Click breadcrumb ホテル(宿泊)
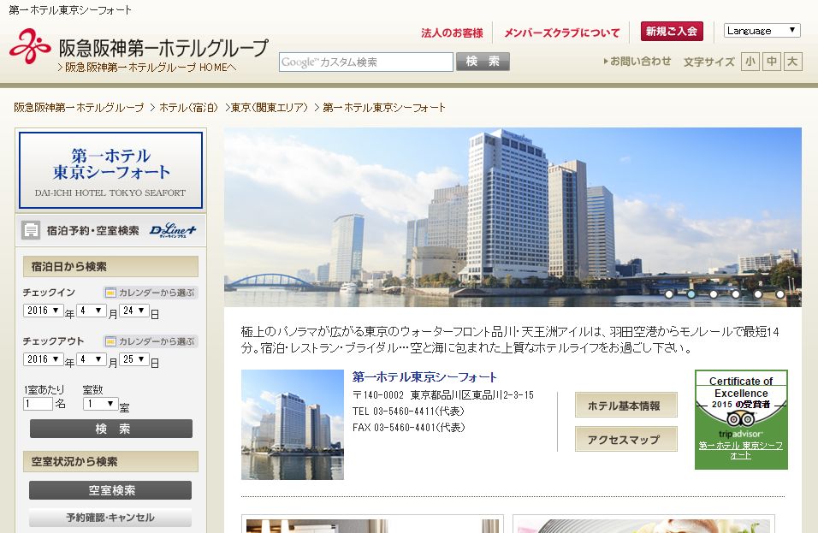818x533 pixels. point(188,108)
